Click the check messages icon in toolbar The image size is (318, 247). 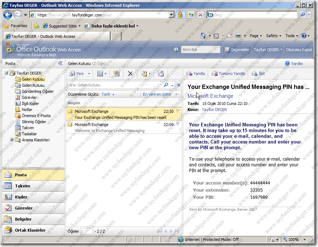[x=116, y=74]
